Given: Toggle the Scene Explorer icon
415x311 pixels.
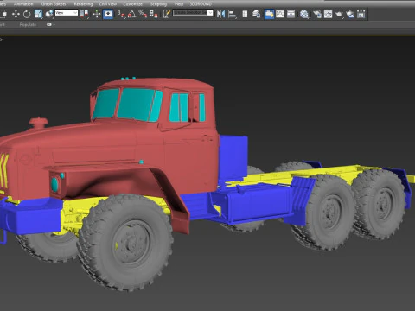Looking at the screenshot, I should point(245,14).
